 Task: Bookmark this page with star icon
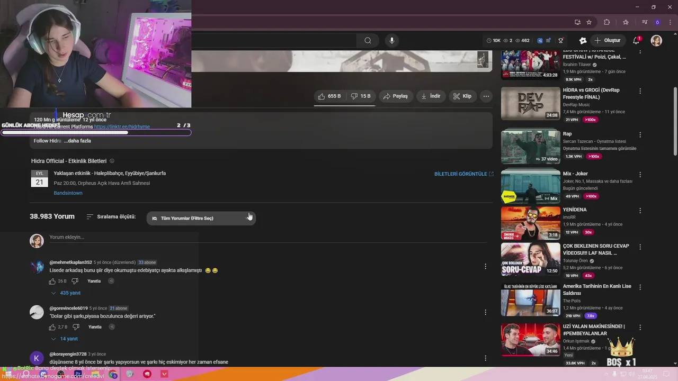(x=589, y=22)
